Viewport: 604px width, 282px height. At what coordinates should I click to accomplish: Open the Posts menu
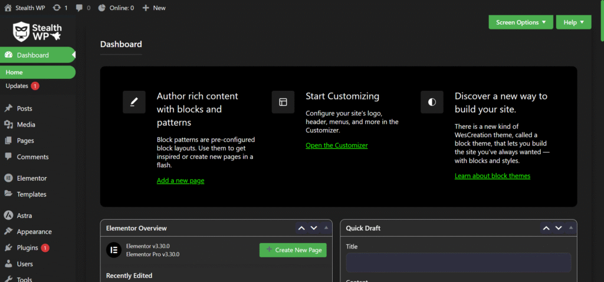point(38,108)
